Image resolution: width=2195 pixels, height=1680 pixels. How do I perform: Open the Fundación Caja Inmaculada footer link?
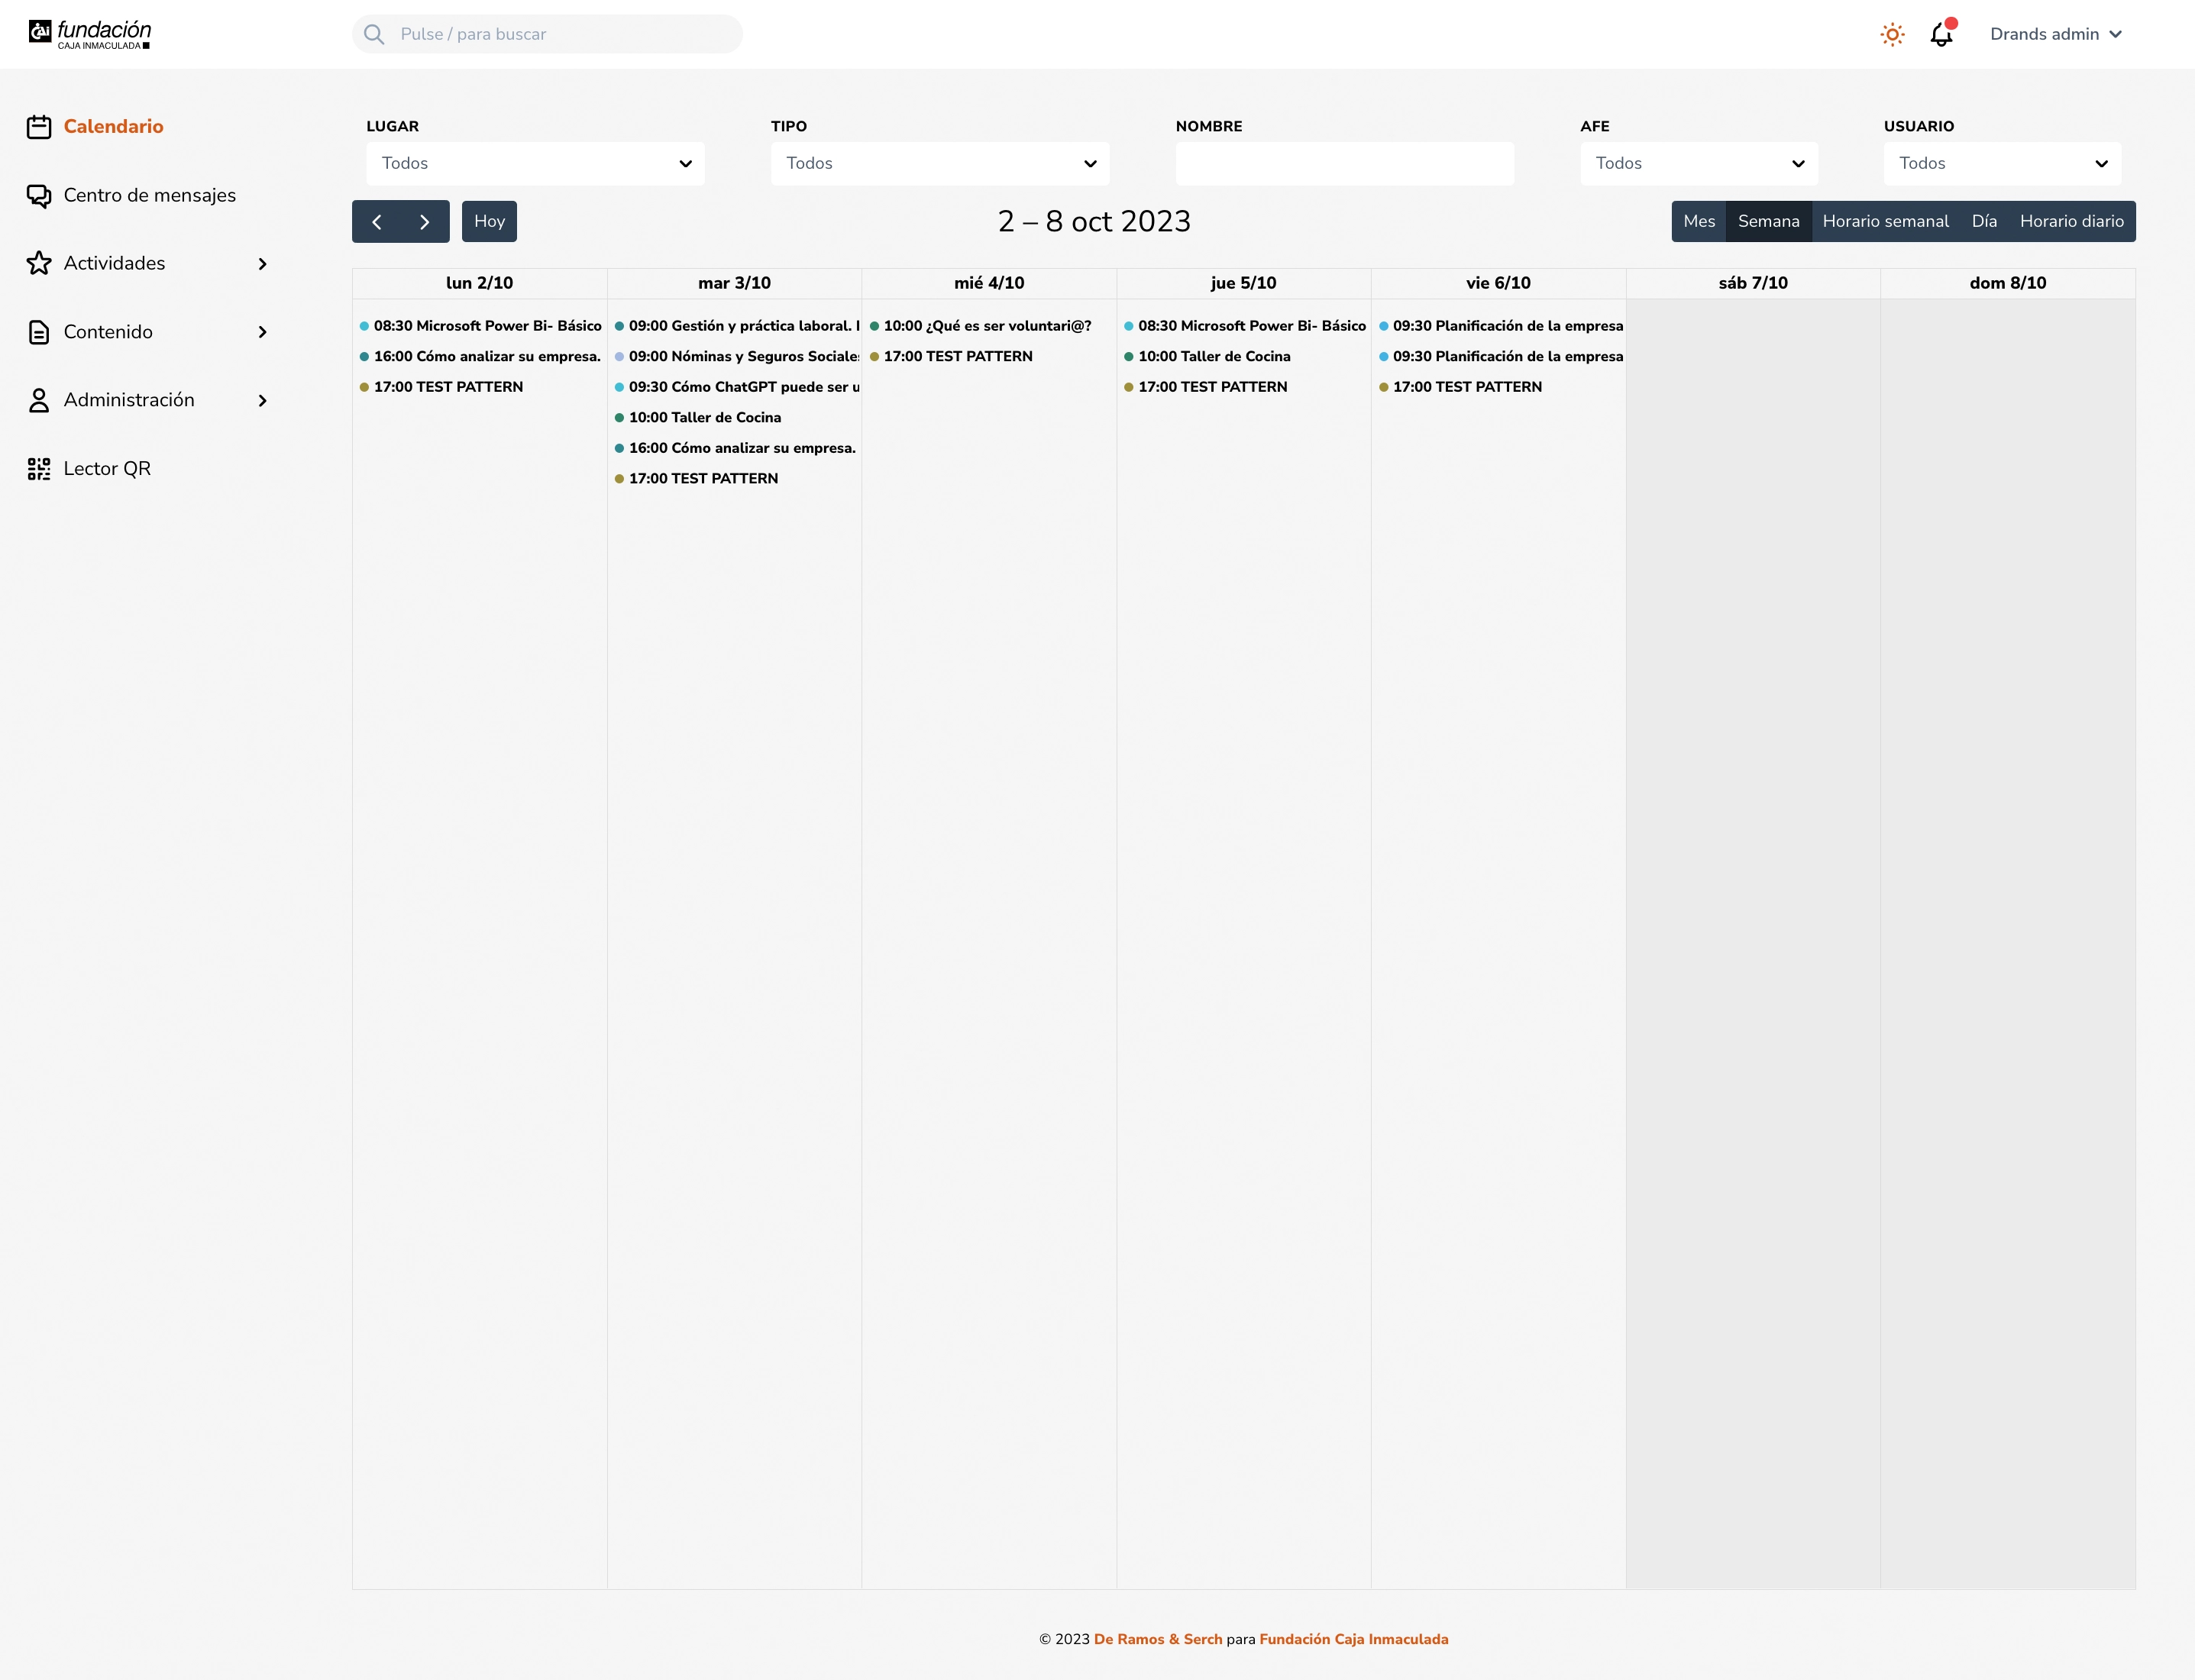[1353, 1639]
